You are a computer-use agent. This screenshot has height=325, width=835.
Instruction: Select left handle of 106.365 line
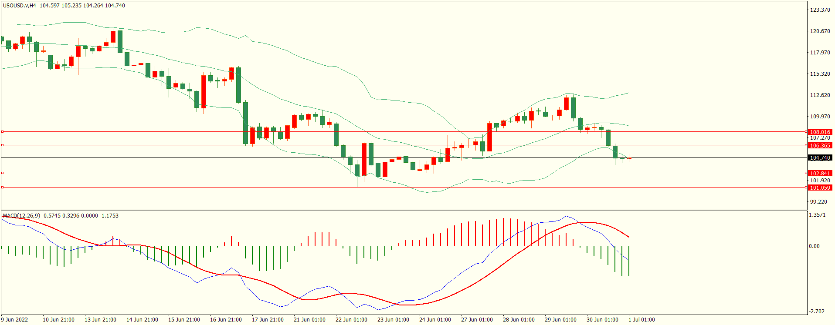click(2, 145)
